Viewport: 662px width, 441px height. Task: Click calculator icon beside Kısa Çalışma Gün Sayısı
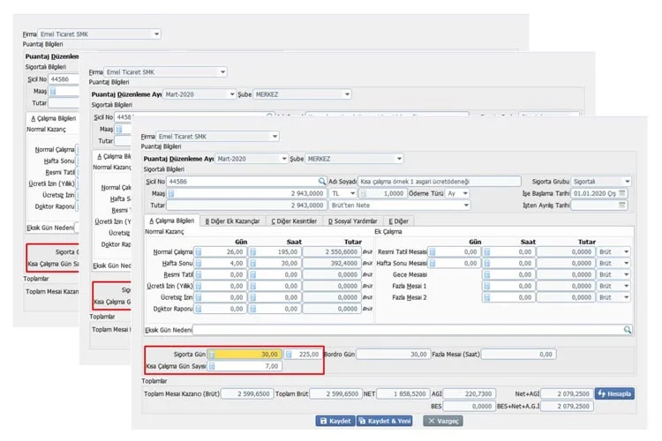click(212, 365)
